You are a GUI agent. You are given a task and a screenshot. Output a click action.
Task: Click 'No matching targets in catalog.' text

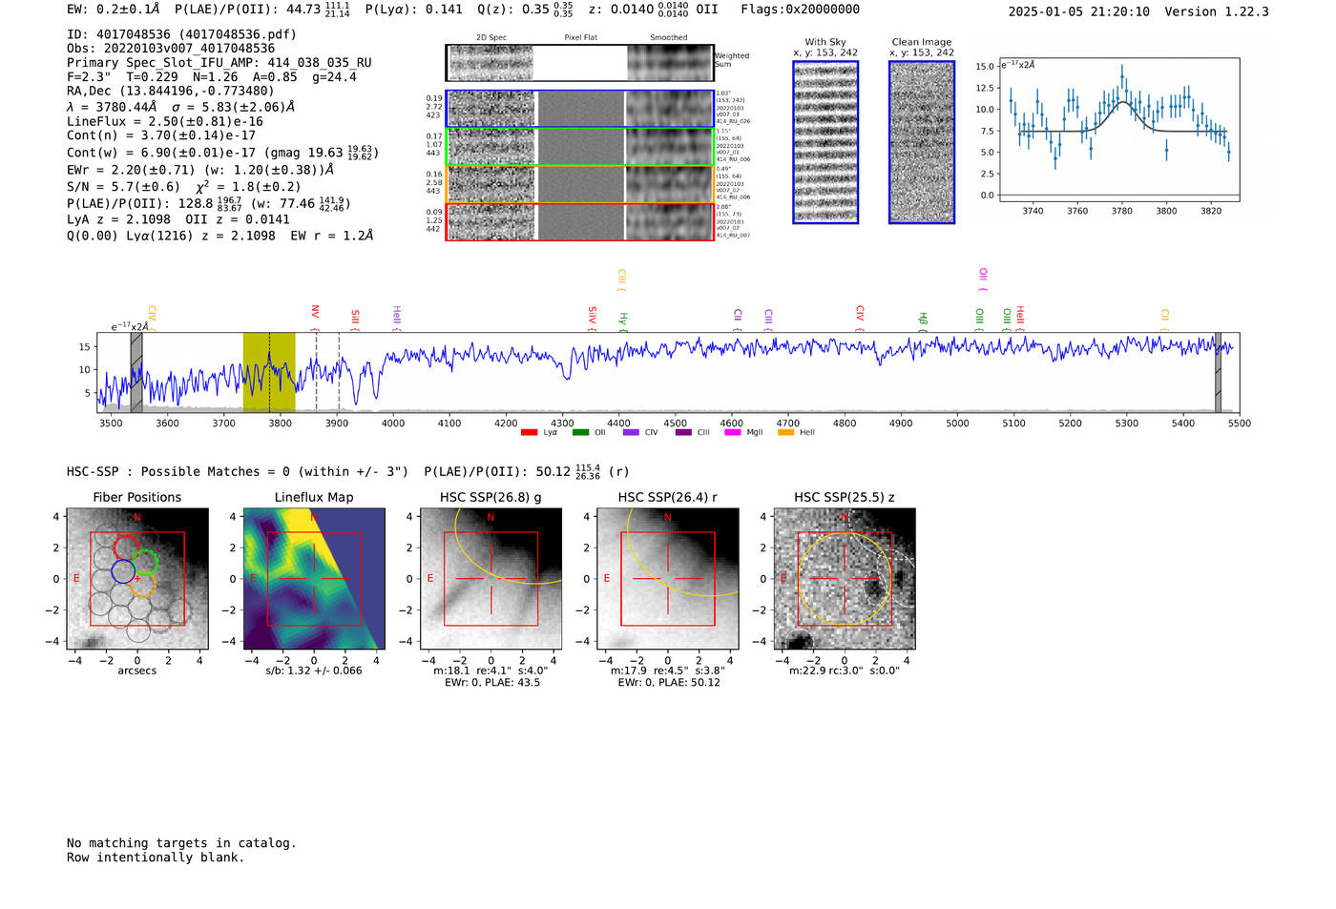tap(181, 843)
